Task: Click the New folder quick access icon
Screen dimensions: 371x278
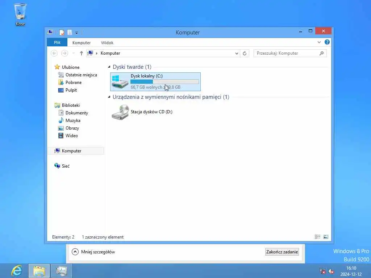Action: click(x=70, y=32)
